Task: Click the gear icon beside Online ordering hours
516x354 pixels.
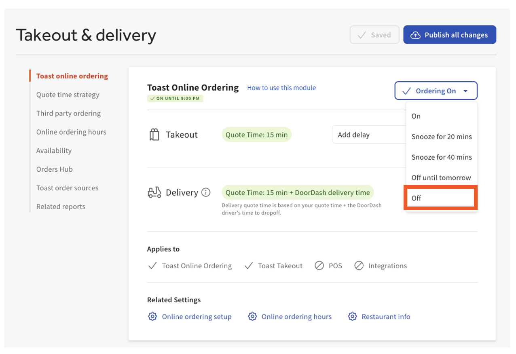Action: point(253,316)
